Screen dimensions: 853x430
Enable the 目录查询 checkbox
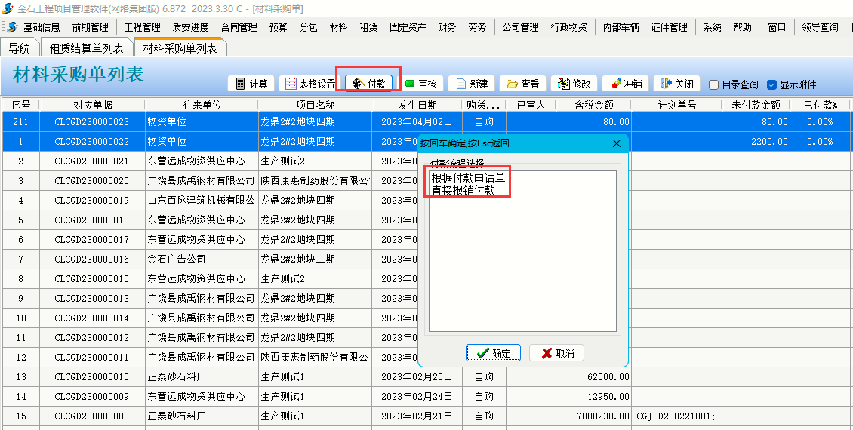[713, 85]
